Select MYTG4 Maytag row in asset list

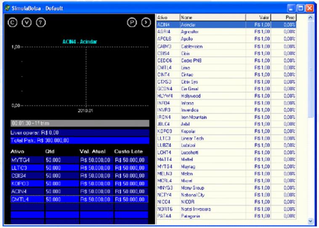pos(226,166)
